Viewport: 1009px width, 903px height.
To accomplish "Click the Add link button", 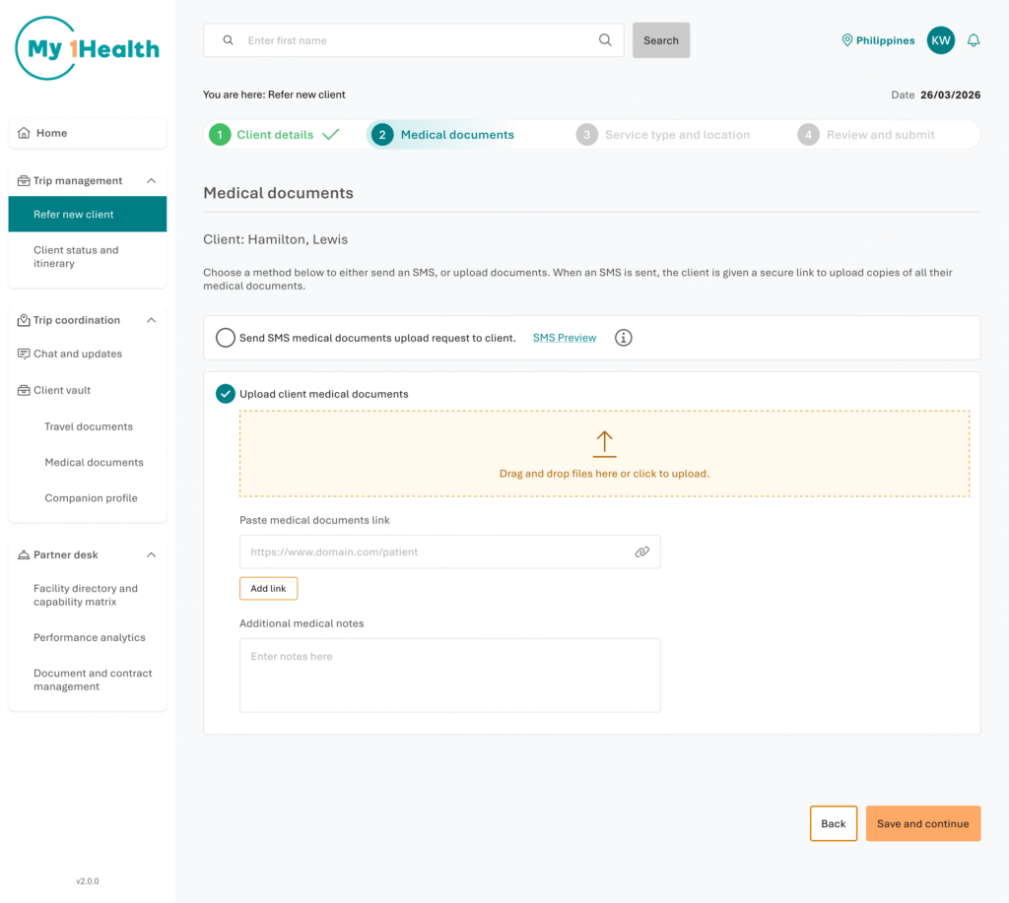I will point(268,589).
